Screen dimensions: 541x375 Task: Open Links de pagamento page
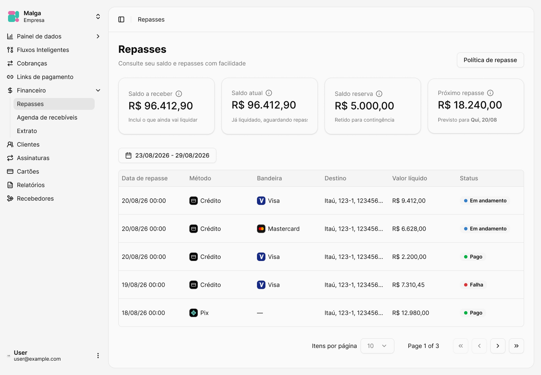[54, 77]
